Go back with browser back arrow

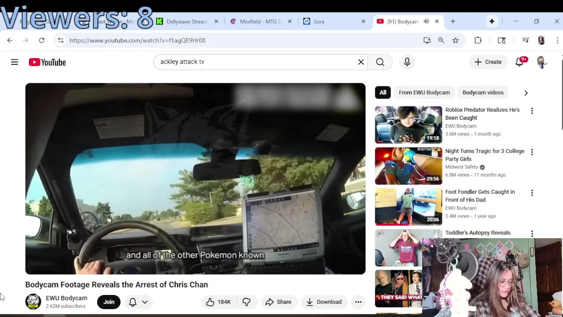[10, 41]
